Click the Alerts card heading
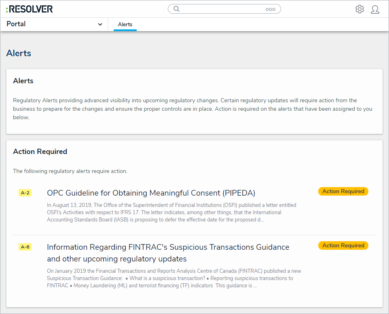389x314 pixels. point(23,81)
